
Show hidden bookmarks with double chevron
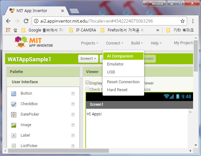pos(158,30)
